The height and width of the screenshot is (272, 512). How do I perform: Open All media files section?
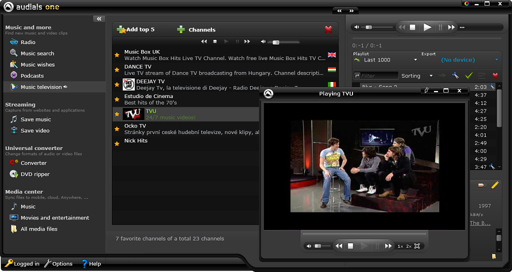(33, 229)
